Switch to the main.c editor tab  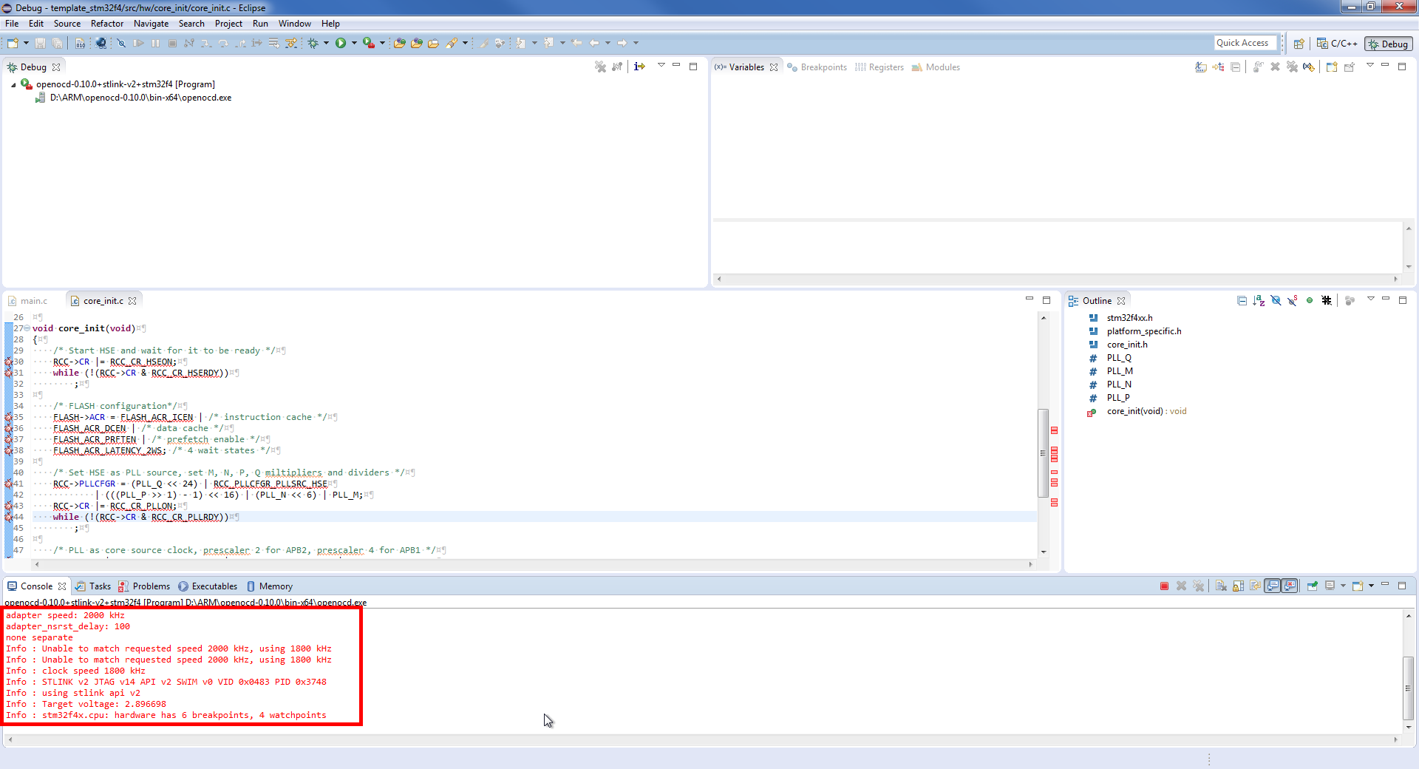(33, 301)
